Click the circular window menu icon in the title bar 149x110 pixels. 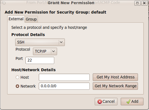(x=4, y=3)
